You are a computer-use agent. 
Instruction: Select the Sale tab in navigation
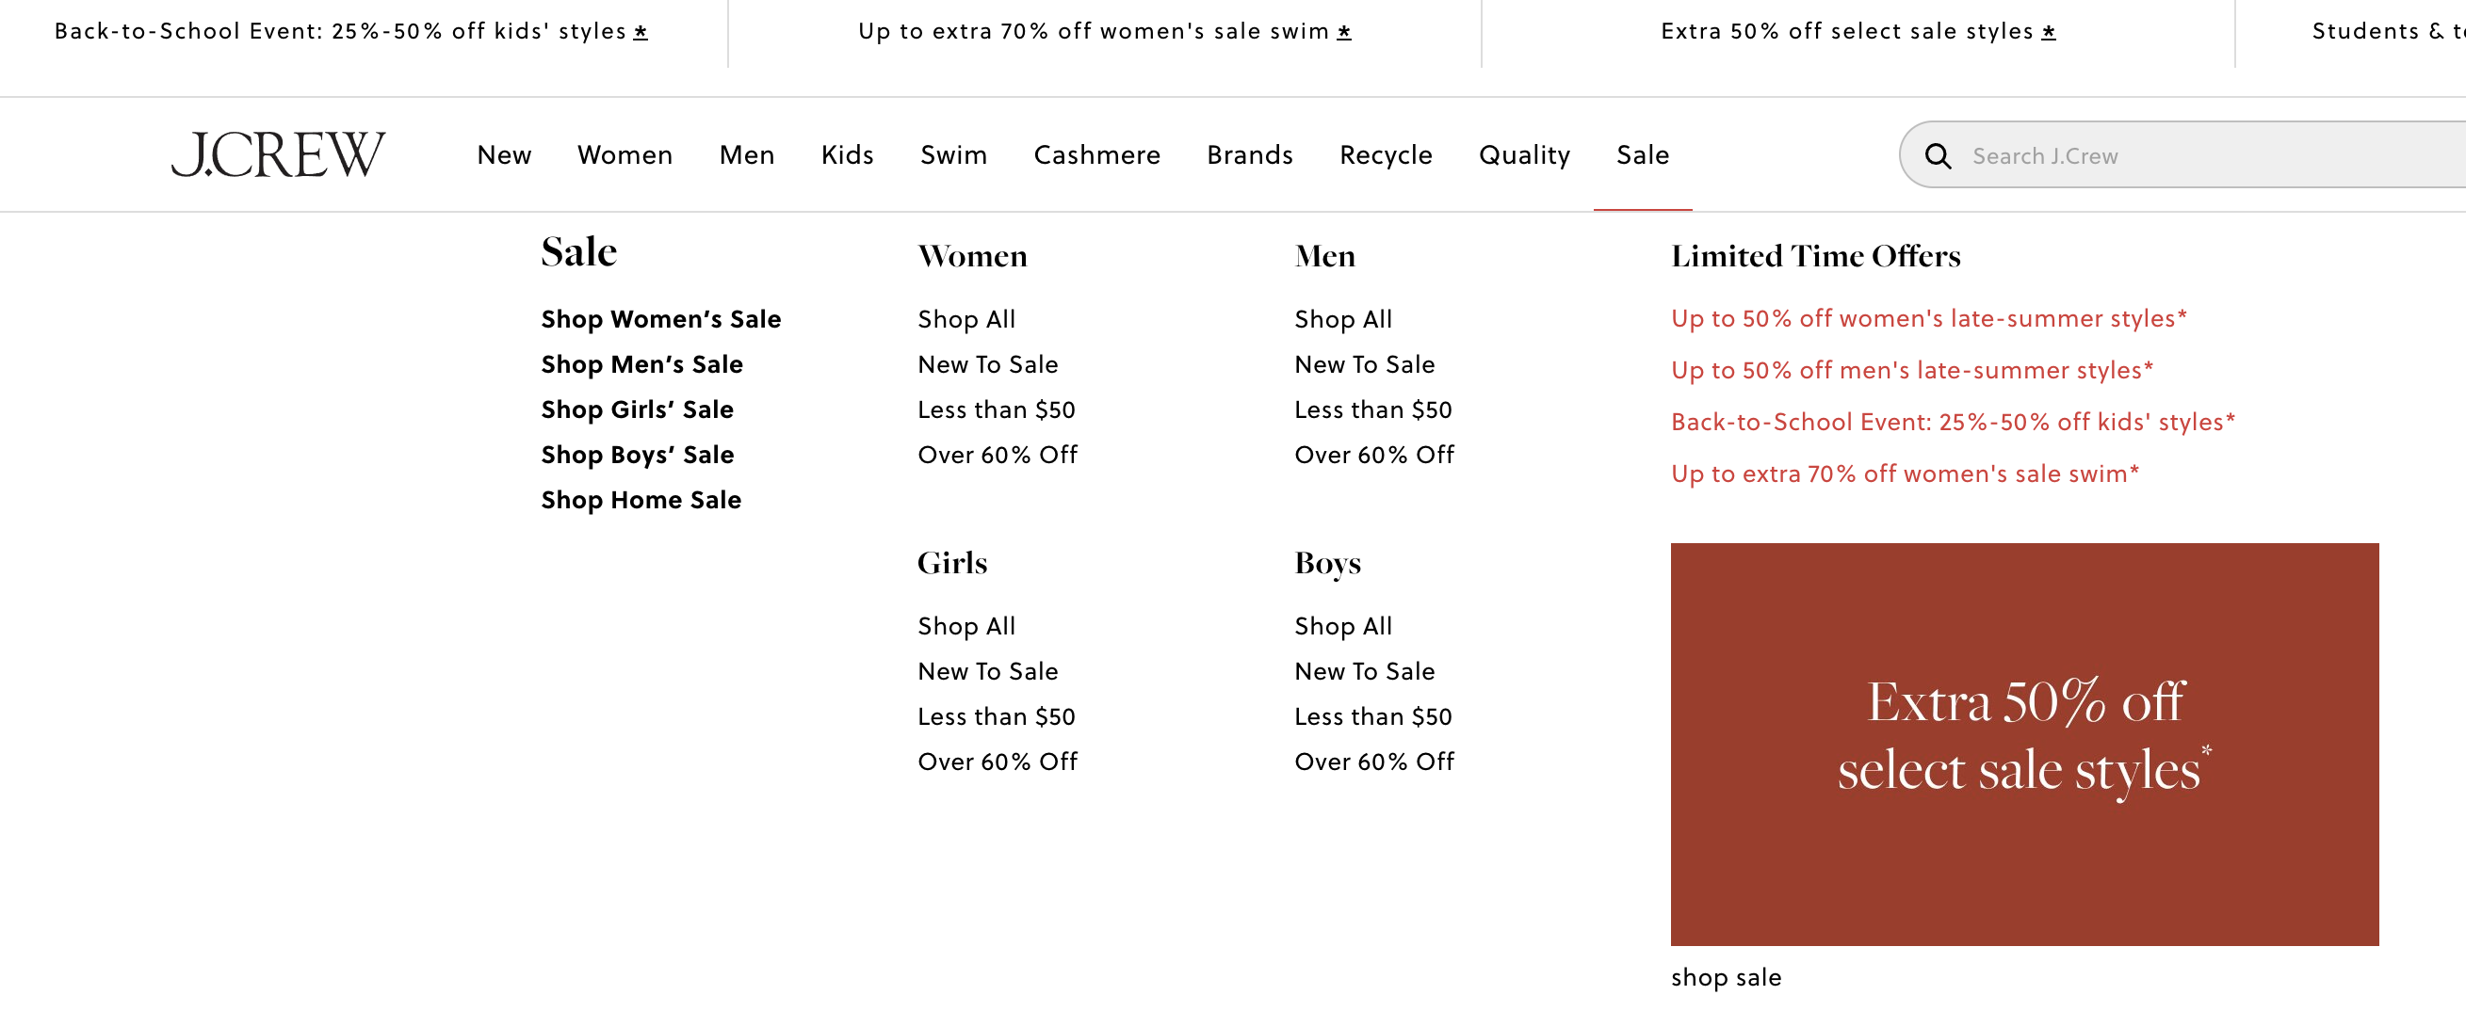(1642, 155)
